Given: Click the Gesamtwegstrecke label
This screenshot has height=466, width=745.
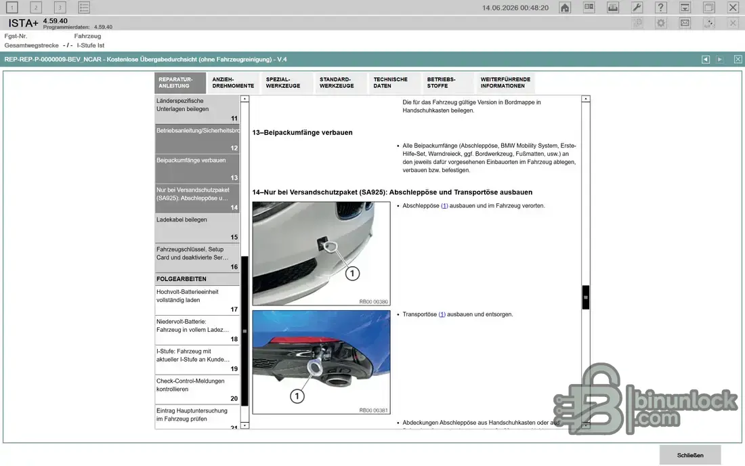Looking at the screenshot, I should pyautogui.click(x=31, y=45).
